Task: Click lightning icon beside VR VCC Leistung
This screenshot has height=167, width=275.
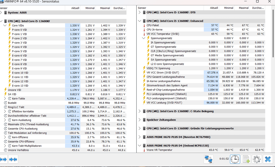Action: [x=144, y=102]
